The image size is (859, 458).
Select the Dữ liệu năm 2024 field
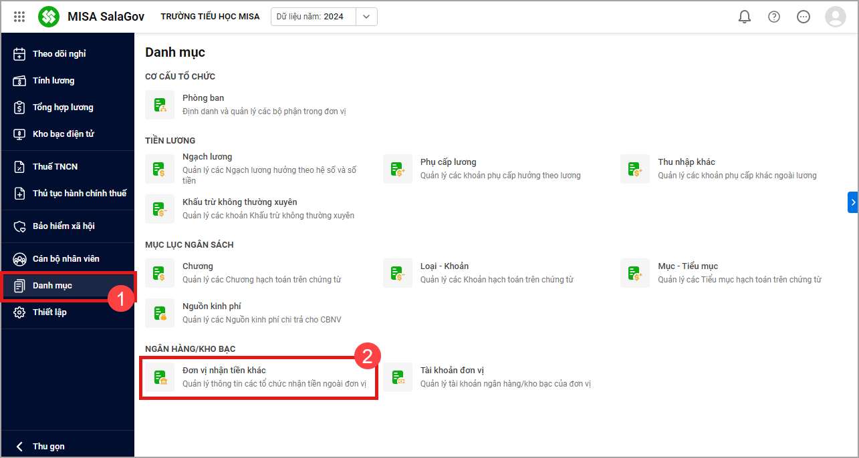click(x=314, y=17)
